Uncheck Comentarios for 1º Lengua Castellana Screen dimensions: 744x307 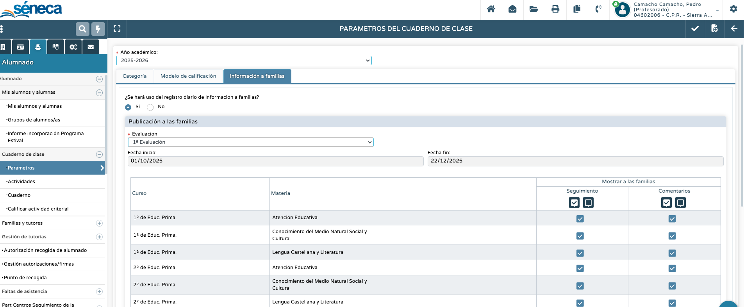[x=672, y=253]
